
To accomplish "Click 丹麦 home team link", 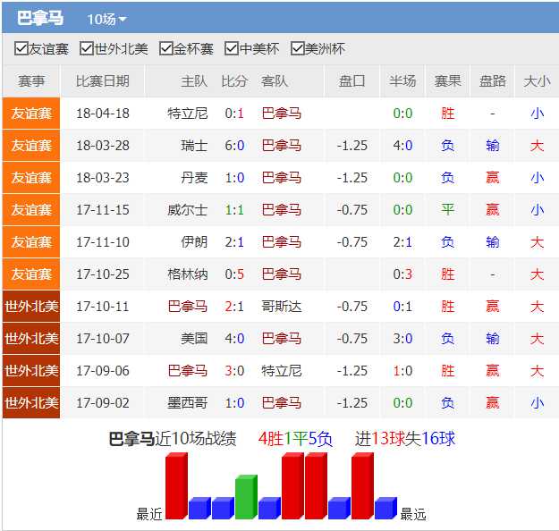I will (x=194, y=178).
